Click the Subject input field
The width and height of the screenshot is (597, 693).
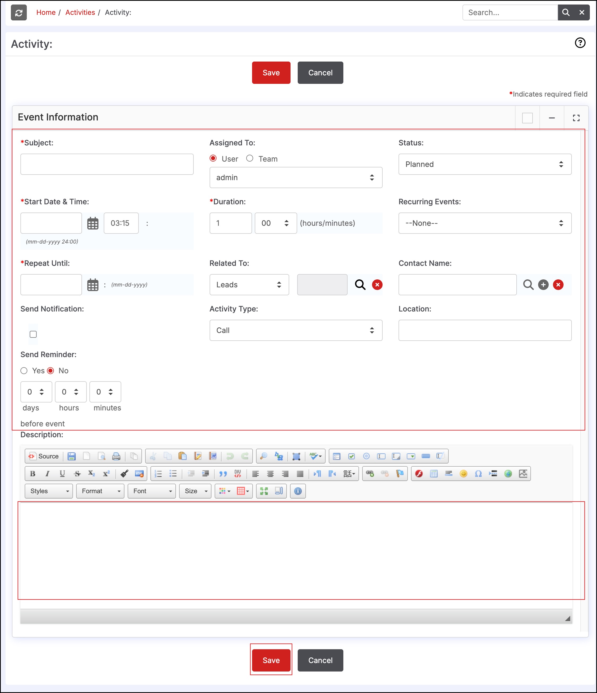click(107, 164)
